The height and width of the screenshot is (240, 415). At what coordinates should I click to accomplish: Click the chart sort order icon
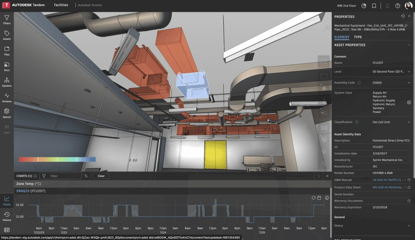[86, 176]
